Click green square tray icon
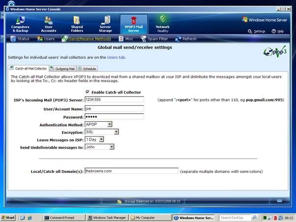Image resolution: width=296 pixels, height=222 pixels. pos(265,218)
